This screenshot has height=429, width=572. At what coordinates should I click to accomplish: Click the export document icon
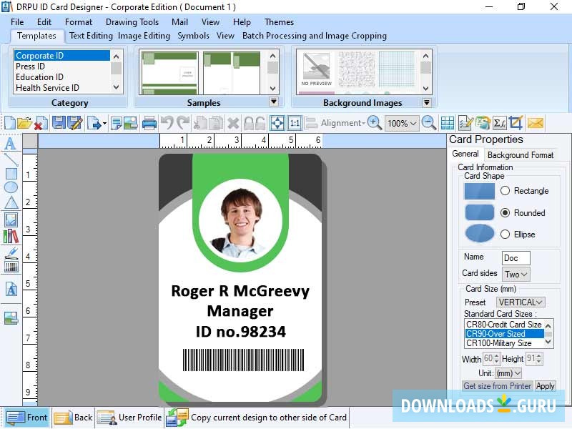94,123
